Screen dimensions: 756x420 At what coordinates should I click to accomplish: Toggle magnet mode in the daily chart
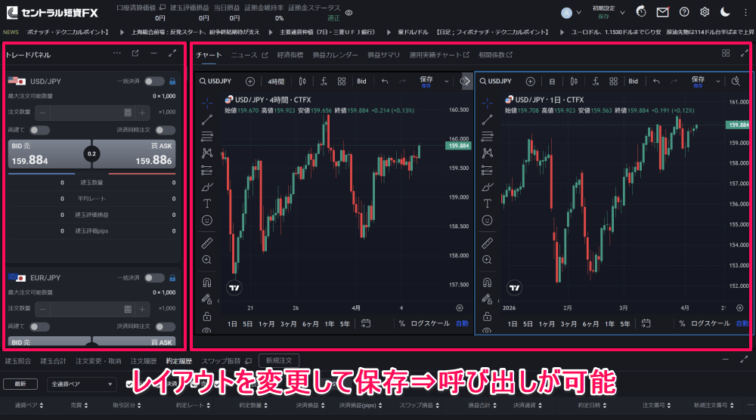click(487, 283)
